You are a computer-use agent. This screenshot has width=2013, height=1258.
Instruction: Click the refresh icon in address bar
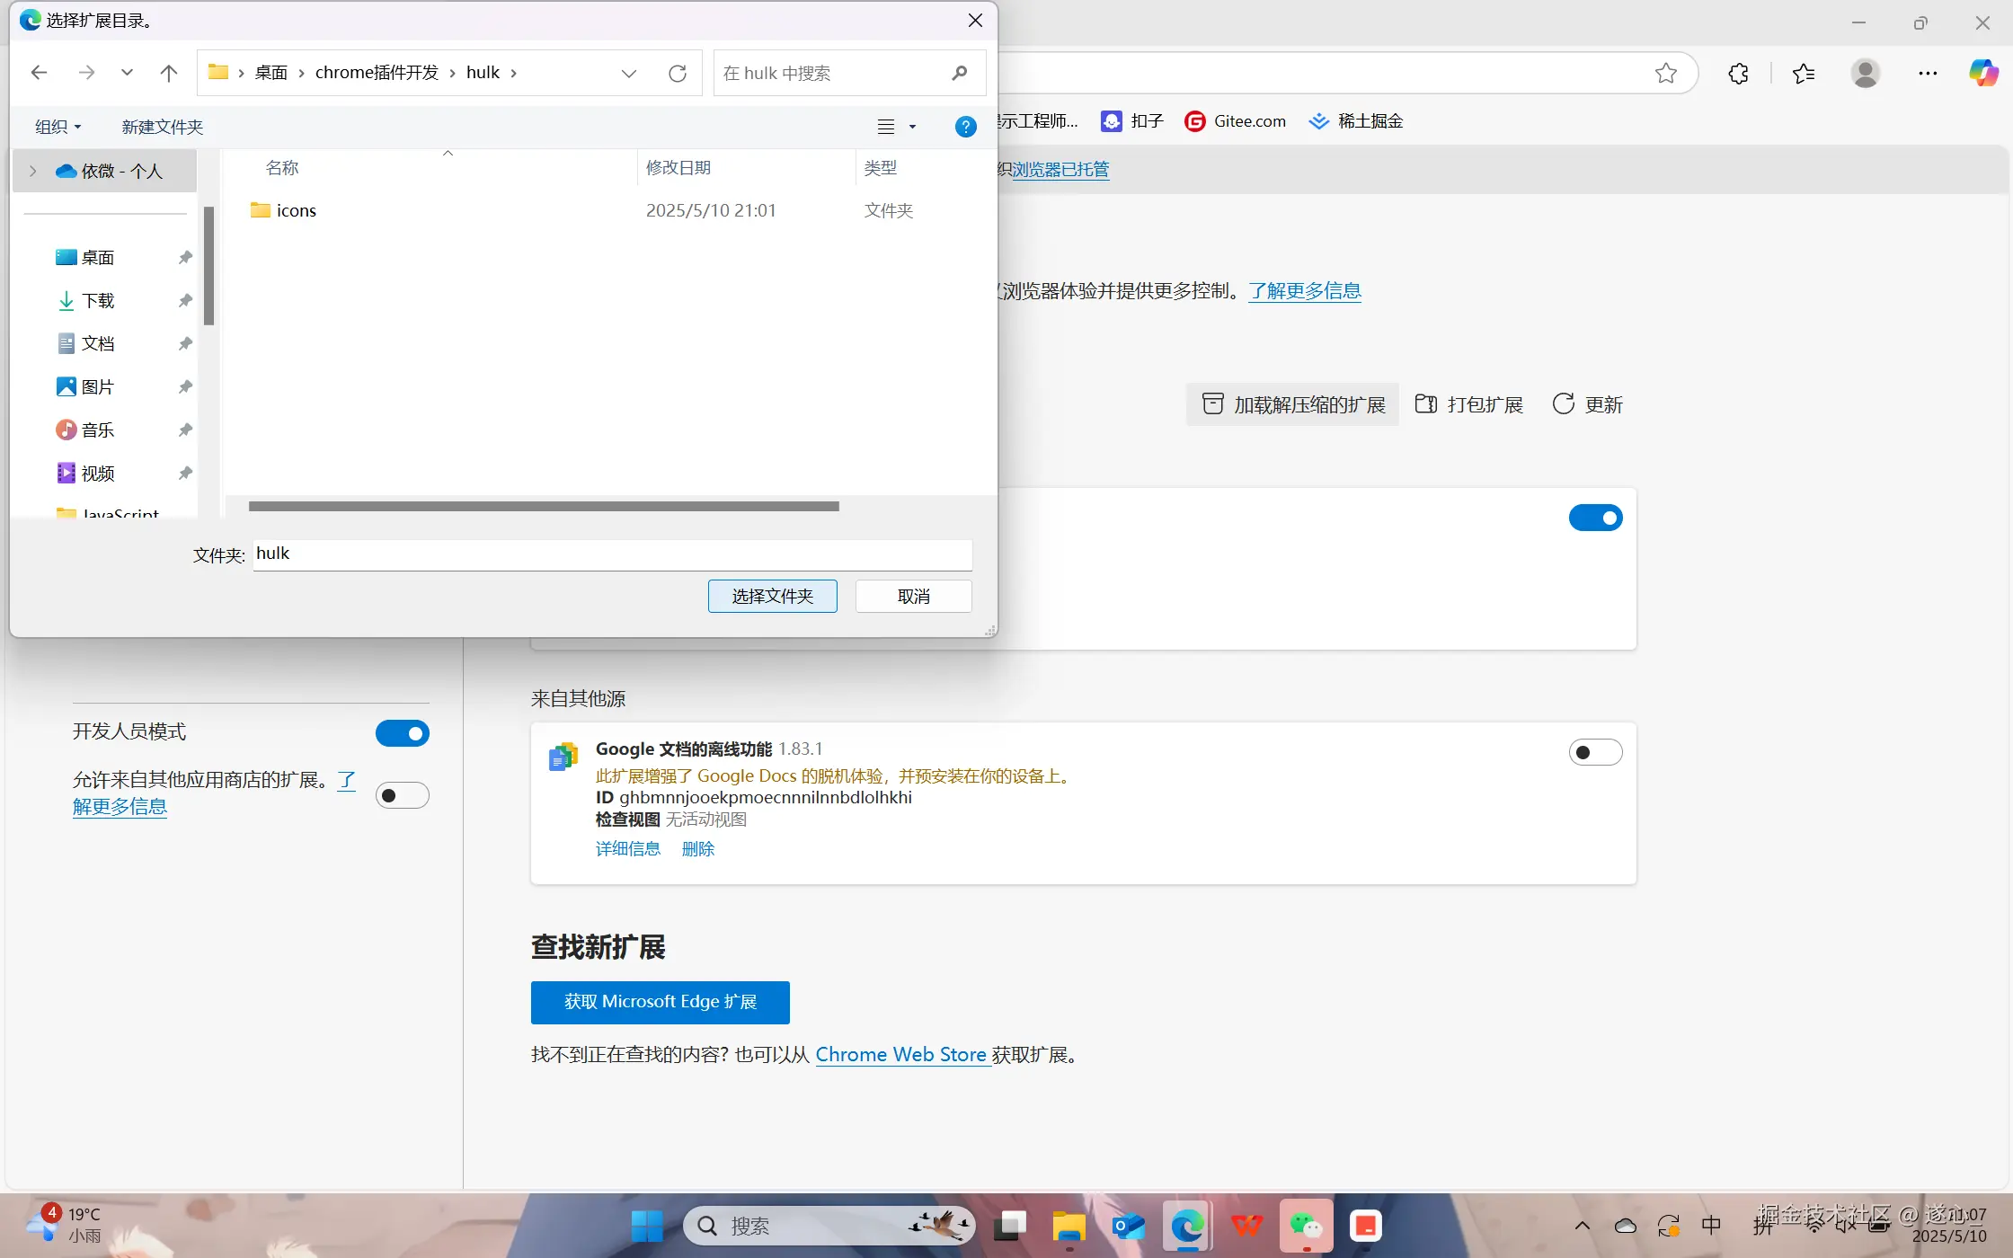(x=678, y=73)
